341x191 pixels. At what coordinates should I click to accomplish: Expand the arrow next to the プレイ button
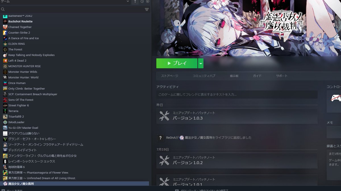pos(201,63)
